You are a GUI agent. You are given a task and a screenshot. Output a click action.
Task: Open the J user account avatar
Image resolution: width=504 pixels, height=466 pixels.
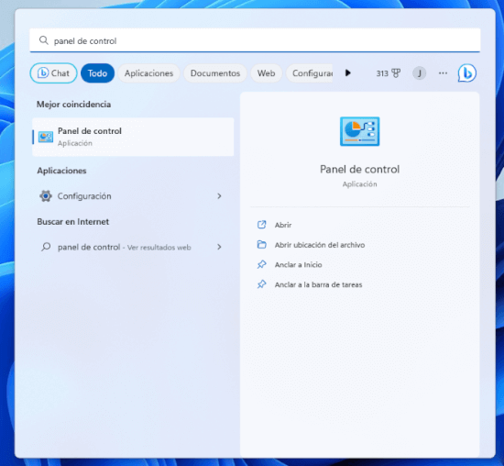[x=419, y=73]
